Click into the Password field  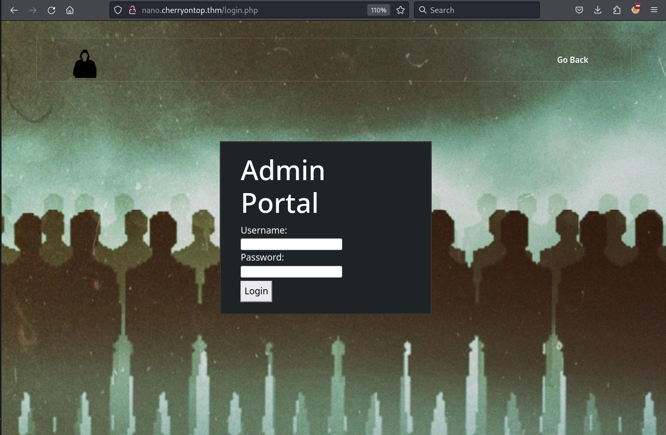click(x=291, y=271)
